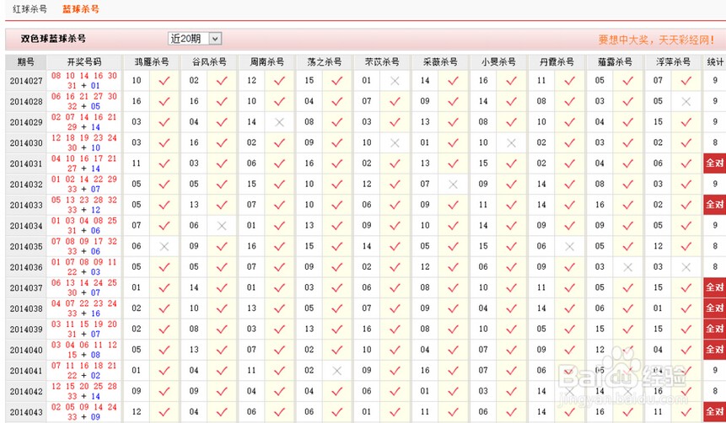
Task: Click gray cross in 2014028 浮萍杀号 cell
Action: pos(686,102)
